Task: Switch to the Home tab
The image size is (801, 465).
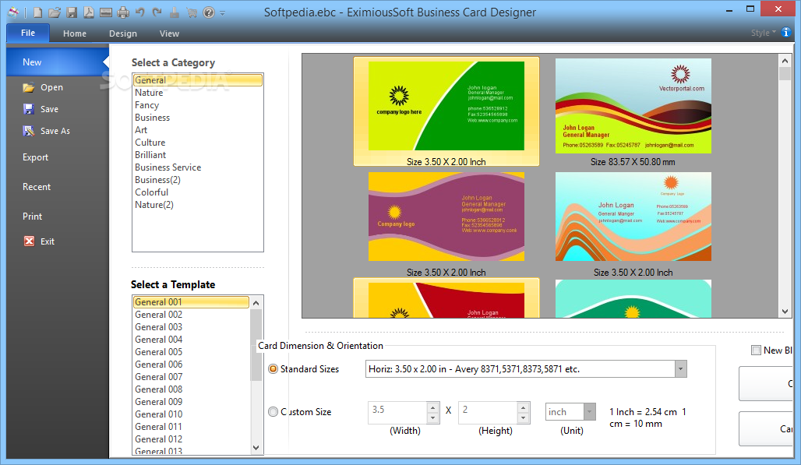Action: (x=75, y=33)
